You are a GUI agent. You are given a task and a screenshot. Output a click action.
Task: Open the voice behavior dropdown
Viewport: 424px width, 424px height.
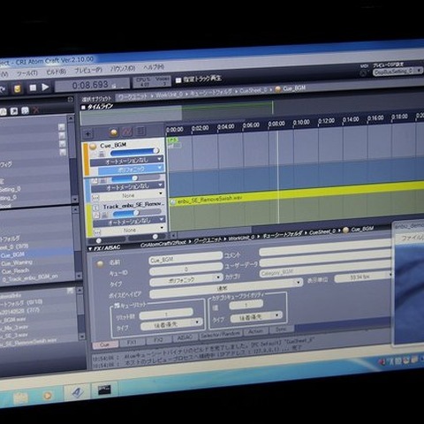coord(226,288)
